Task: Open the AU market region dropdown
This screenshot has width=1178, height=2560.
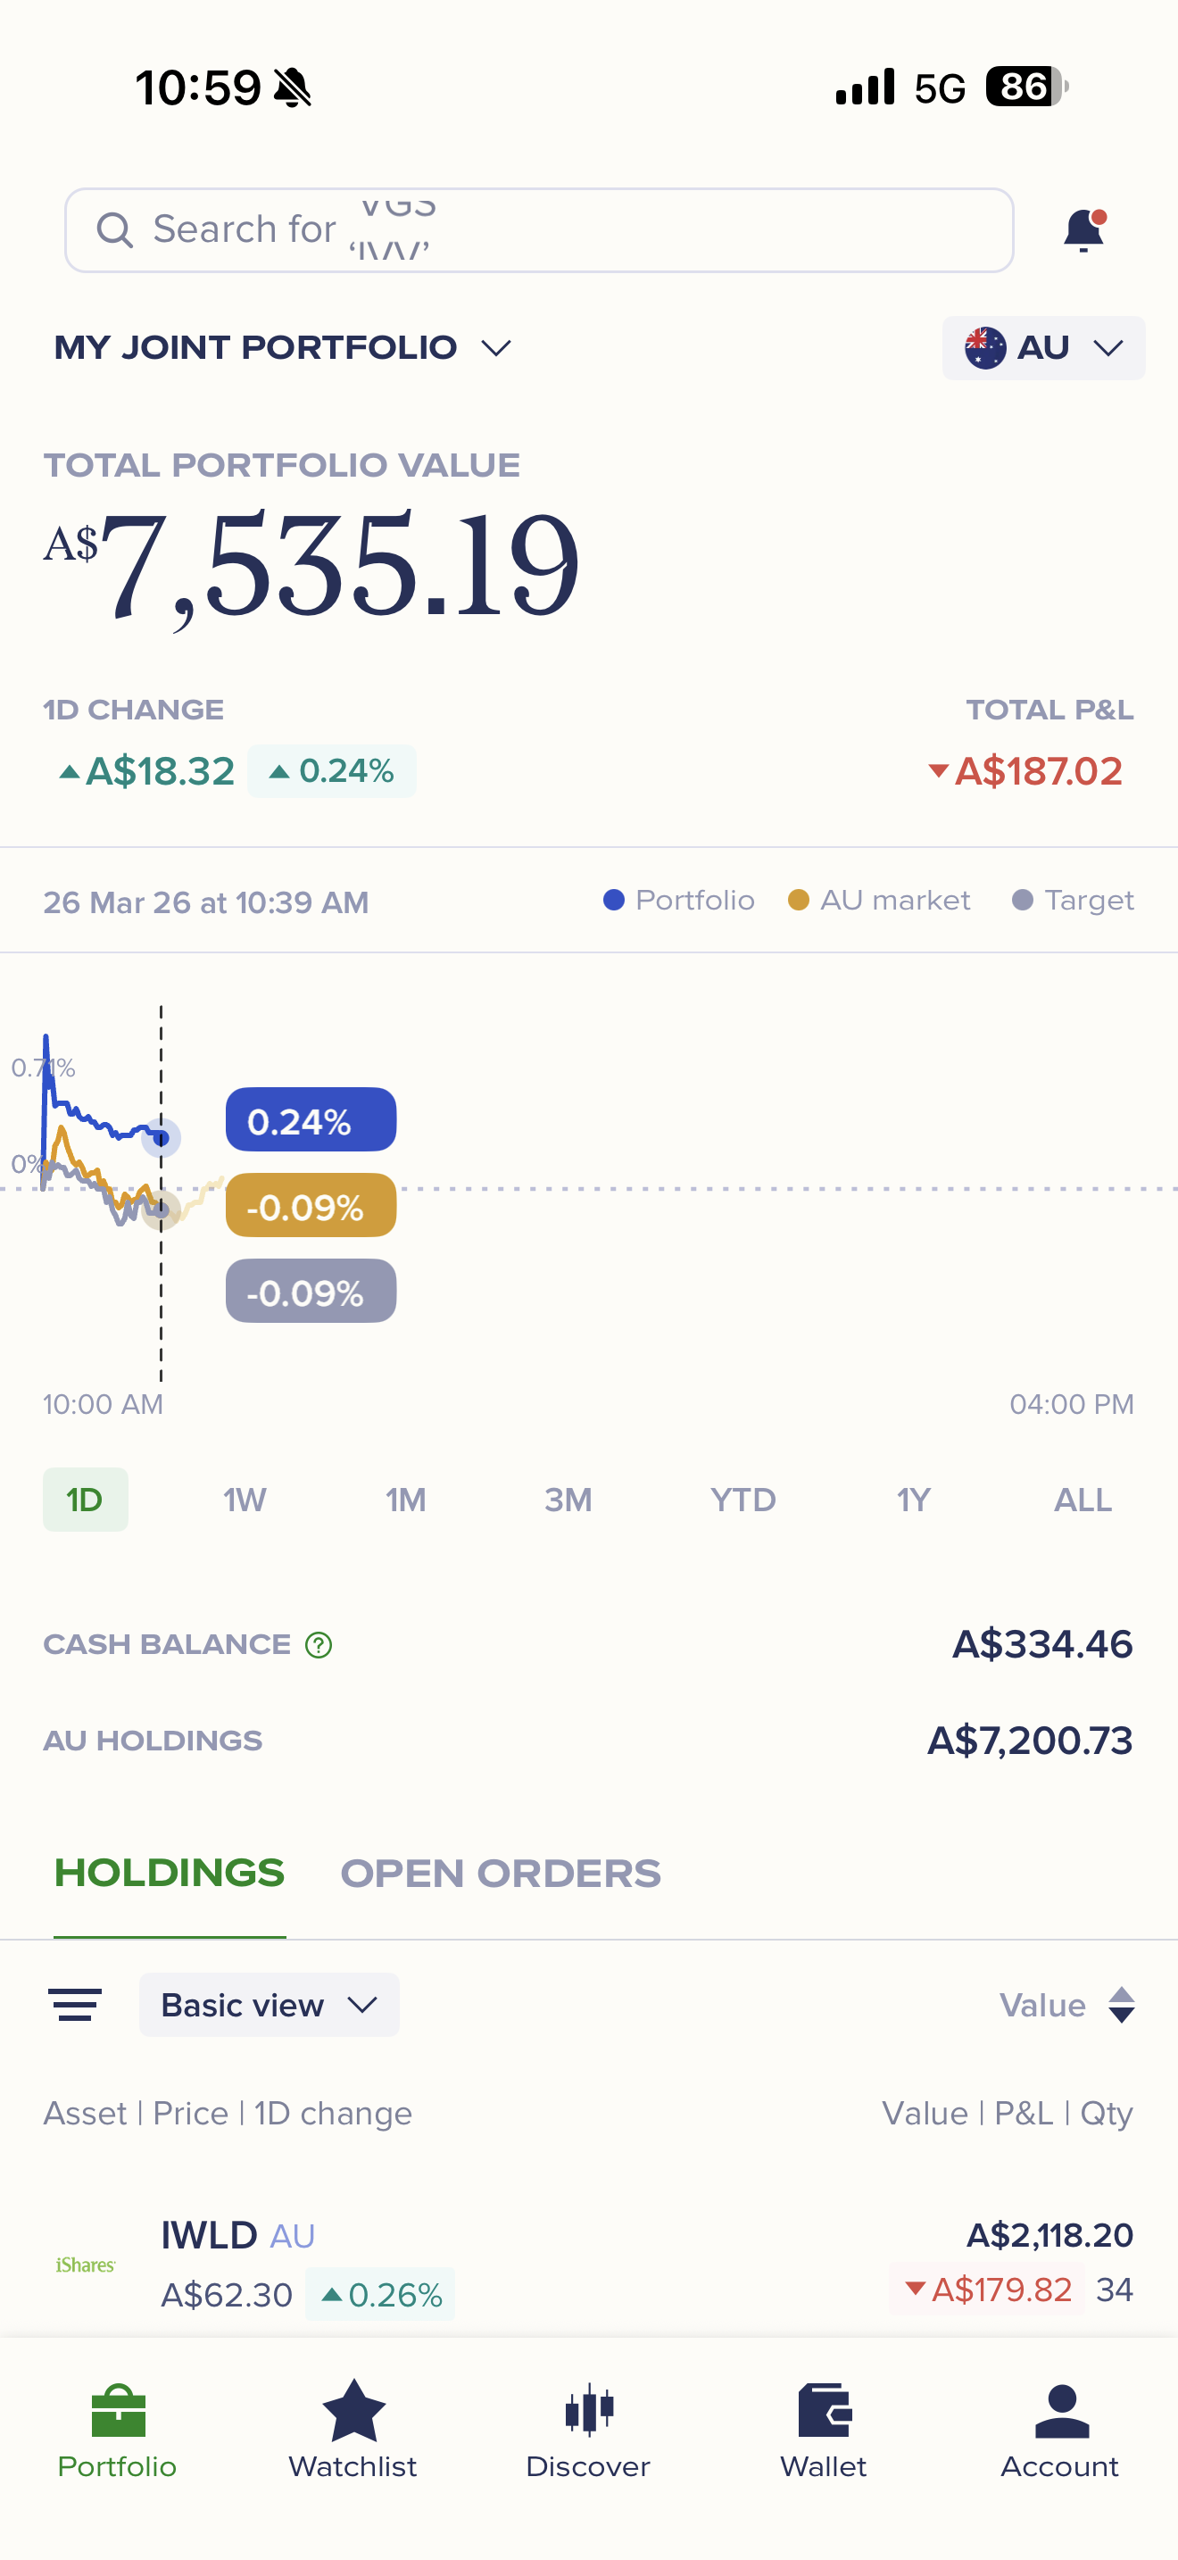Action: tap(1043, 348)
